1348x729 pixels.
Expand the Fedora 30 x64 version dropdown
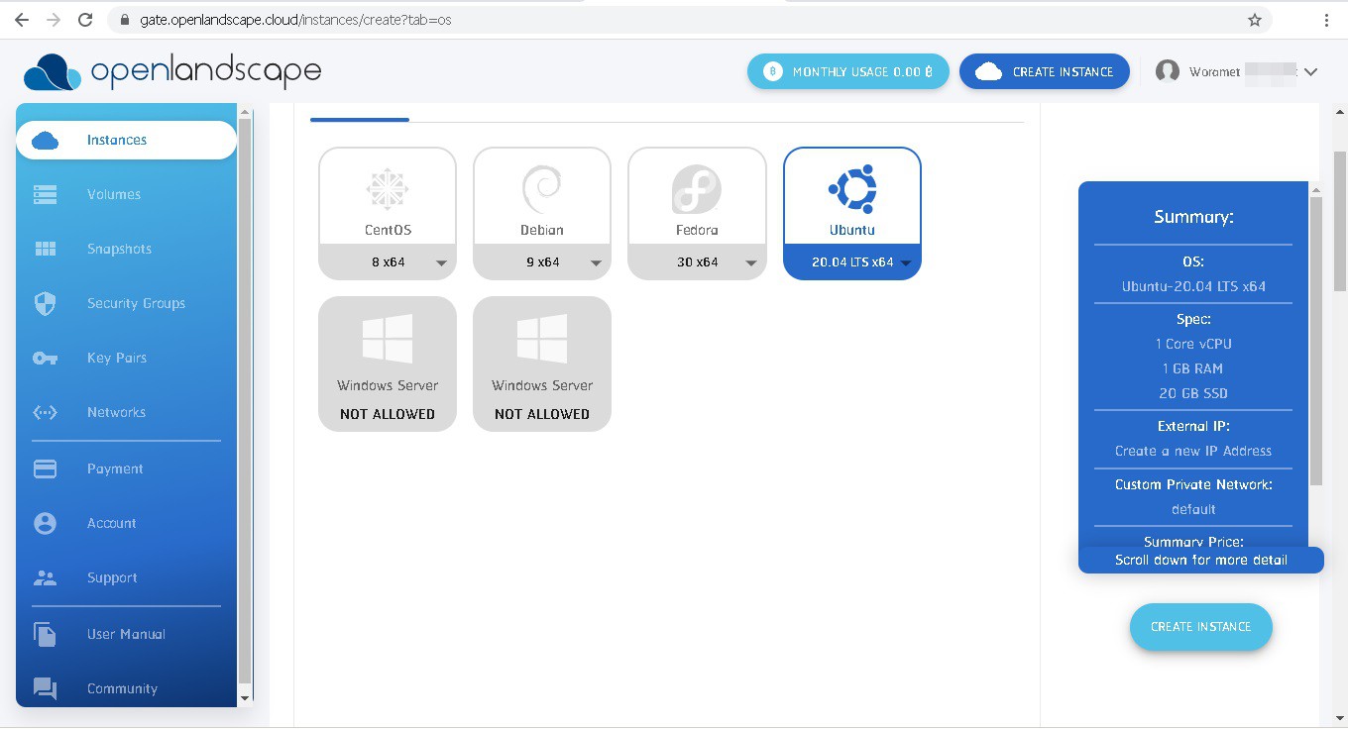pos(697,262)
